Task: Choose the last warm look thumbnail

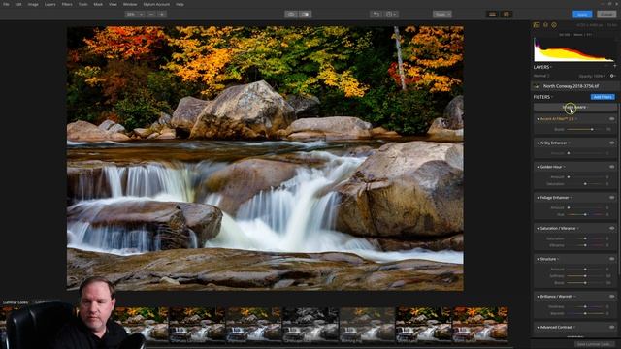Action: (x=480, y=324)
